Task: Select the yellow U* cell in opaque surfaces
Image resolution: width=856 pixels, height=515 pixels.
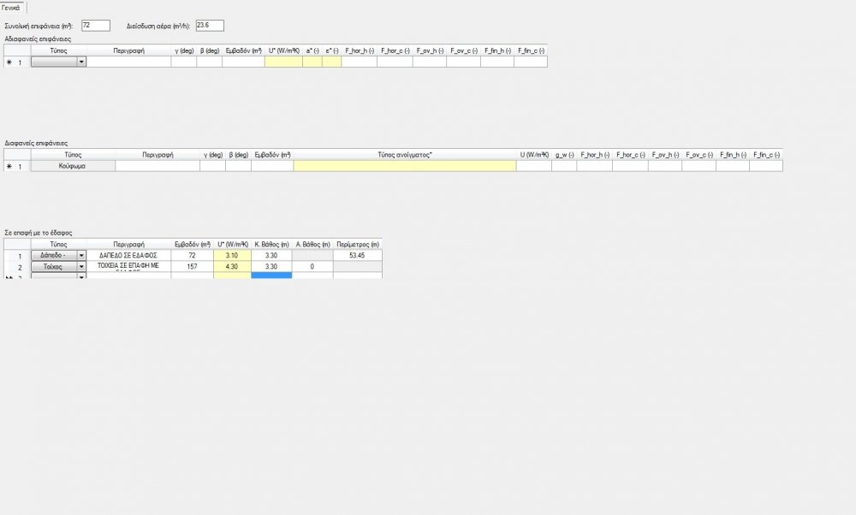Action: point(283,62)
